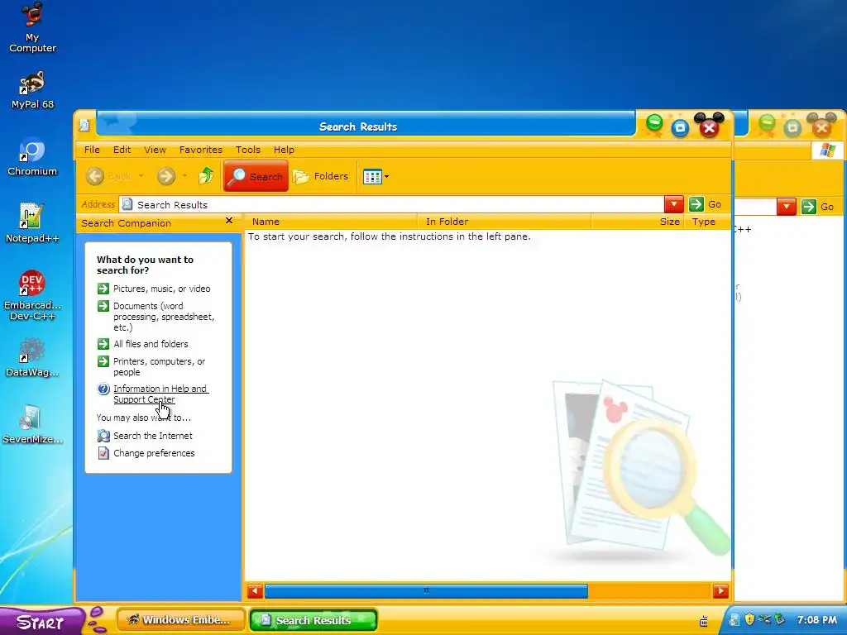Click green arrow beside All files and folders
This screenshot has width=847, height=635.
coord(103,344)
